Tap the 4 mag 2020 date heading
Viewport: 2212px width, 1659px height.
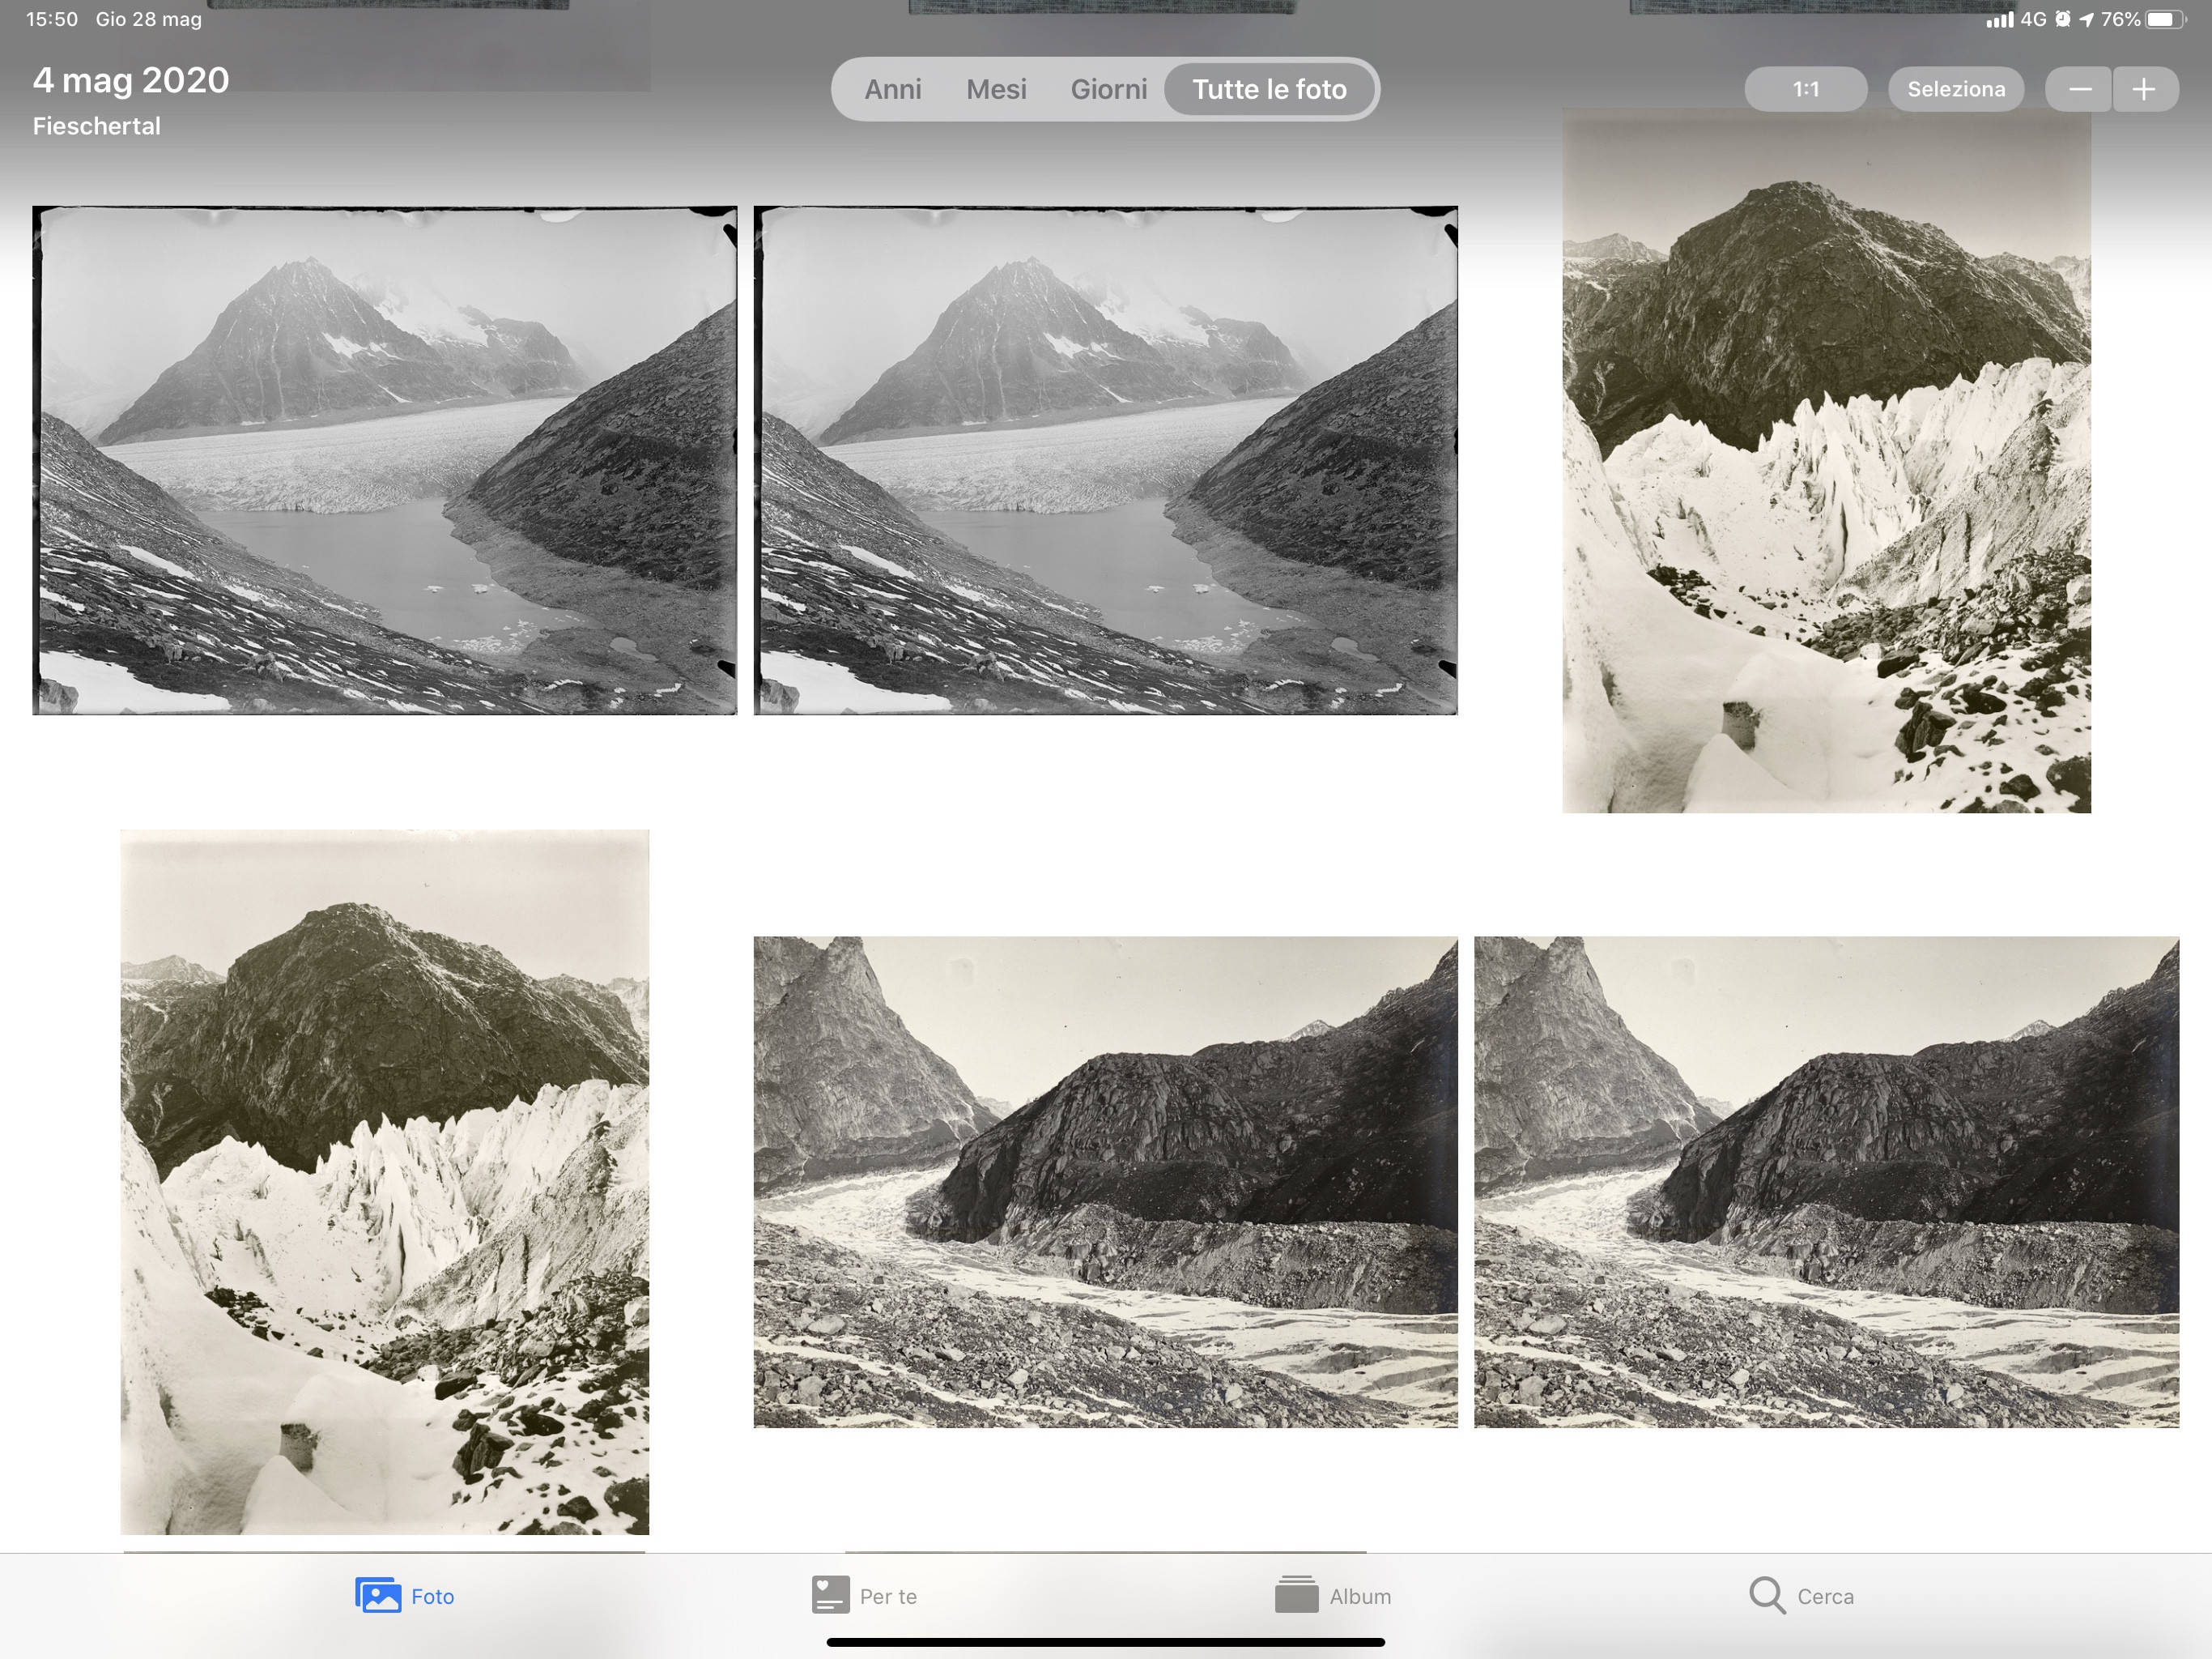131,80
